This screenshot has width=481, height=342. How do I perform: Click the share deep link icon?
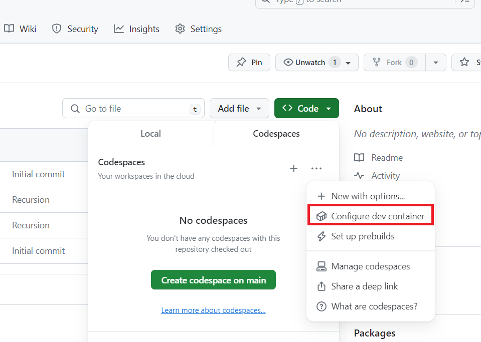(x=321, y=286)
